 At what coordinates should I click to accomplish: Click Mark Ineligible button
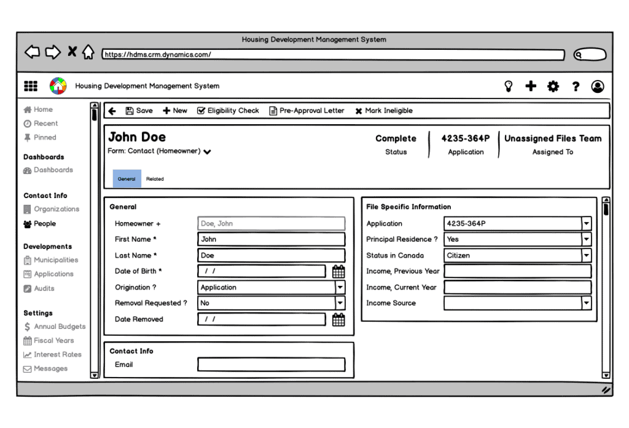point(384,111)
